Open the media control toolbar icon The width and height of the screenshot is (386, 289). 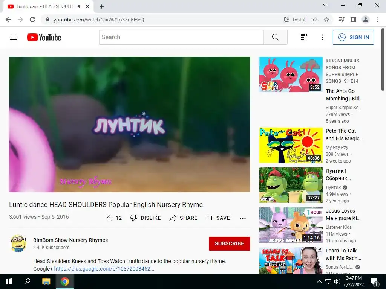(x=341, y=20)
